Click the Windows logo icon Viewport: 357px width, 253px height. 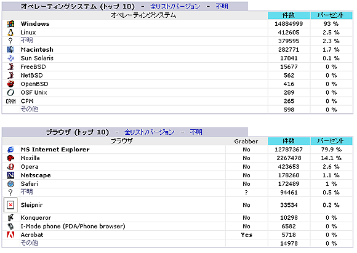coord(10,24)
